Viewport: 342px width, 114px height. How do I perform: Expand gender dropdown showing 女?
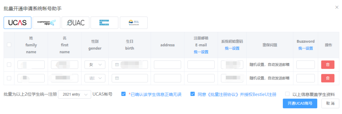click(95, 65)
